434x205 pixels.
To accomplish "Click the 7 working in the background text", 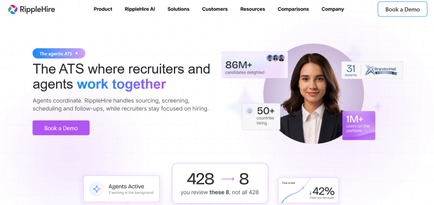I will (x=131, y=193).
